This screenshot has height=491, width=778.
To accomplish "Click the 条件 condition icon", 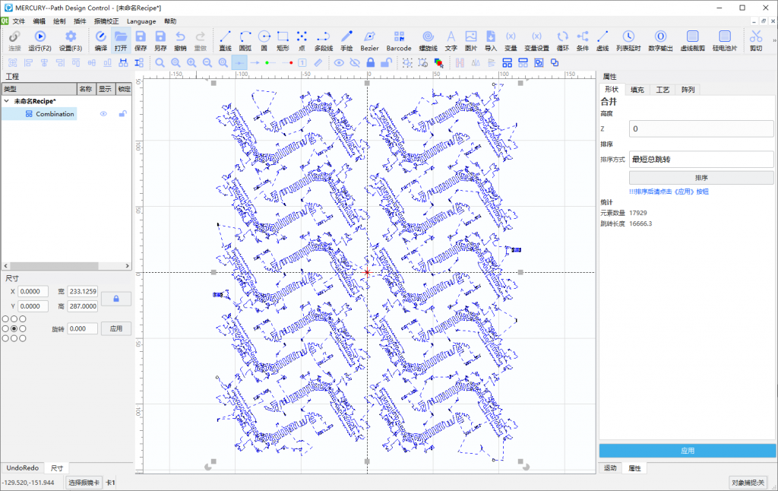I will point(583,36).
